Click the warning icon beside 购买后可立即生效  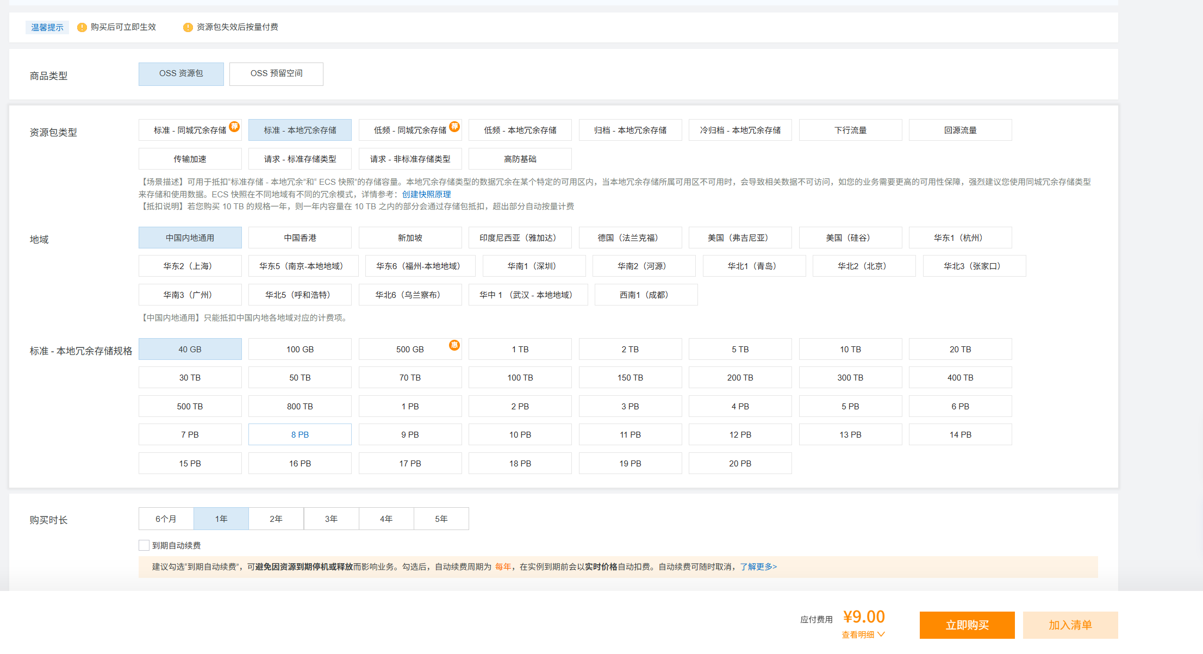click(x=82, y=28)
